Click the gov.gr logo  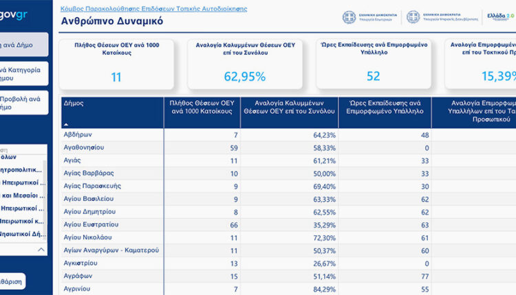coord(12,13)
